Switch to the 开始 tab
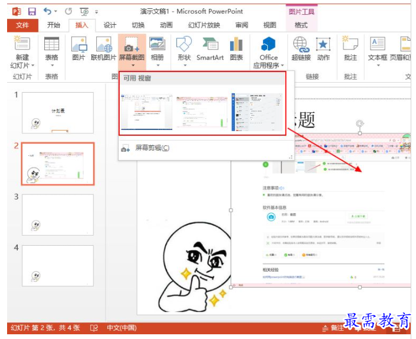 tap(54, 25)
